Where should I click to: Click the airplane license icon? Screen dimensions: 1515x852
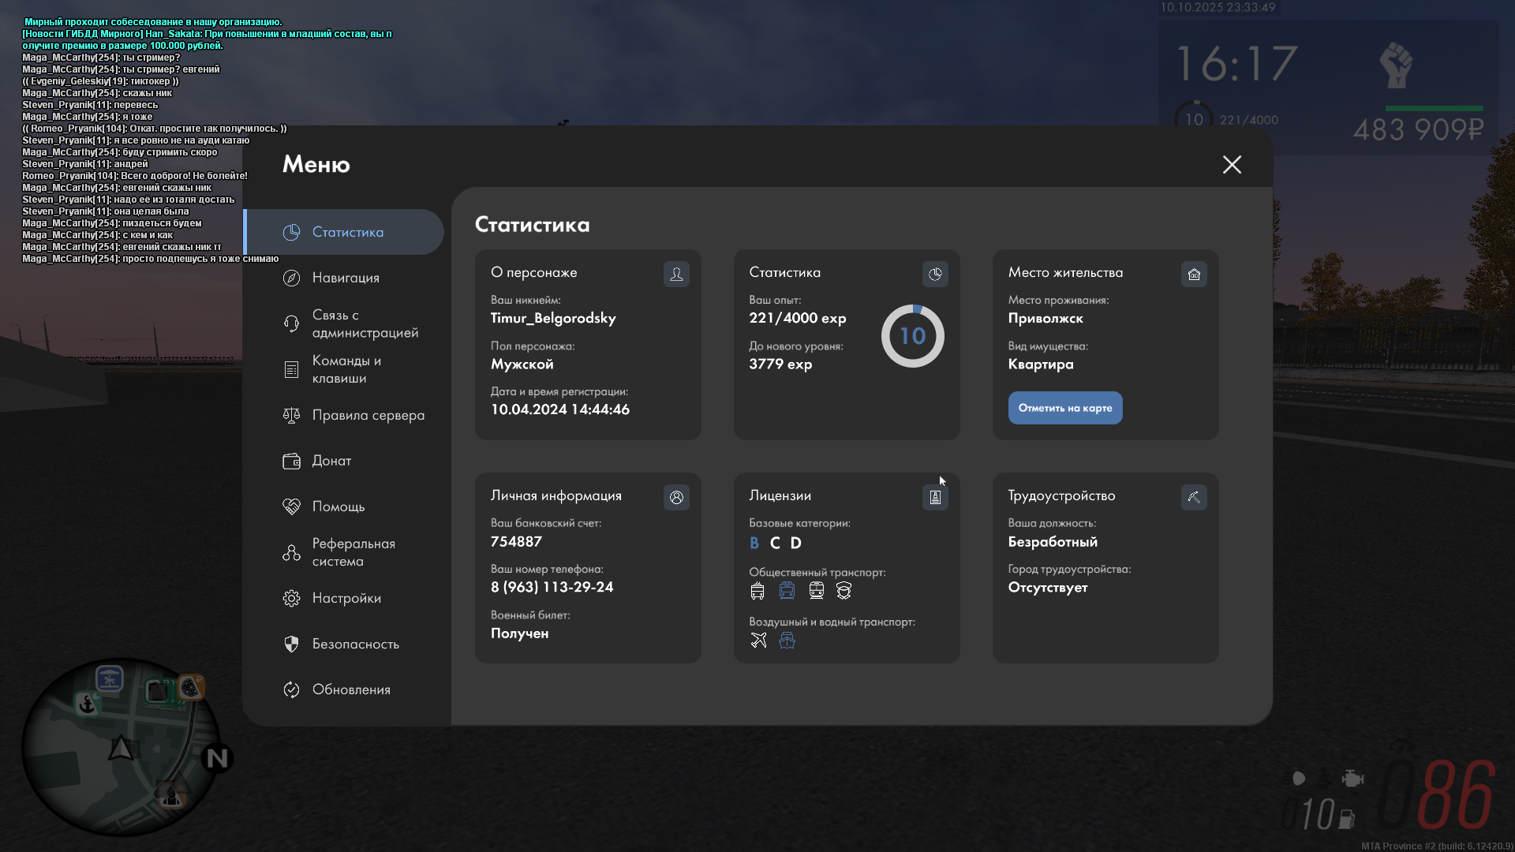[758, 640]
